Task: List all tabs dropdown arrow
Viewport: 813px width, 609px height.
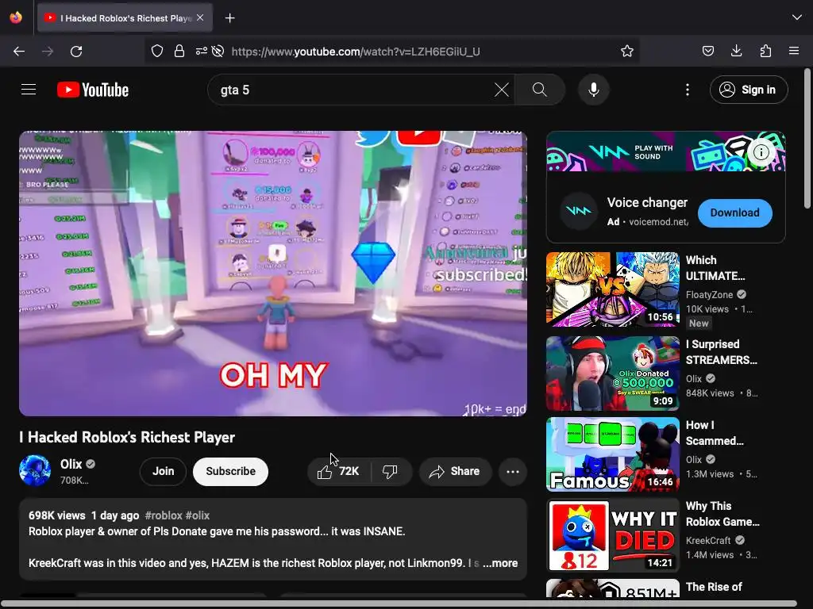Action: [797, 17]
